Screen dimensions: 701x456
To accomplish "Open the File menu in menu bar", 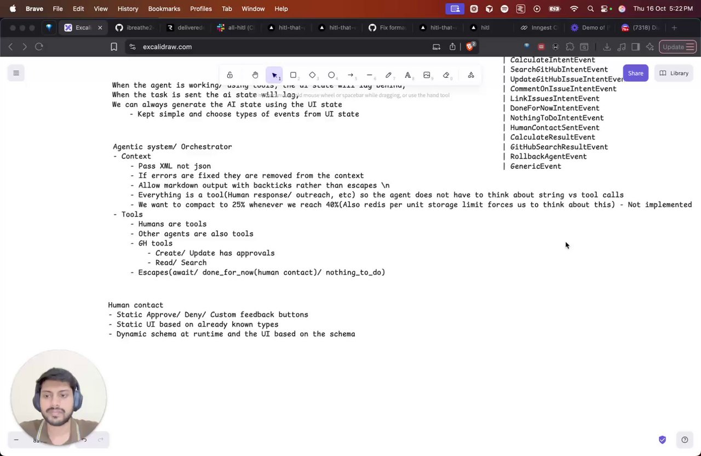I will coord(58,9).
